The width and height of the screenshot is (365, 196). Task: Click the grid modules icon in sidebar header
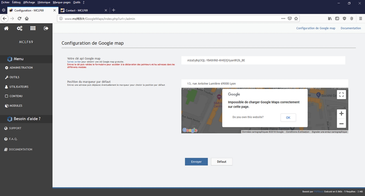[33, 28]
